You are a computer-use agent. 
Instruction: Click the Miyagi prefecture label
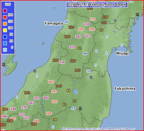(x=122, y=53)
